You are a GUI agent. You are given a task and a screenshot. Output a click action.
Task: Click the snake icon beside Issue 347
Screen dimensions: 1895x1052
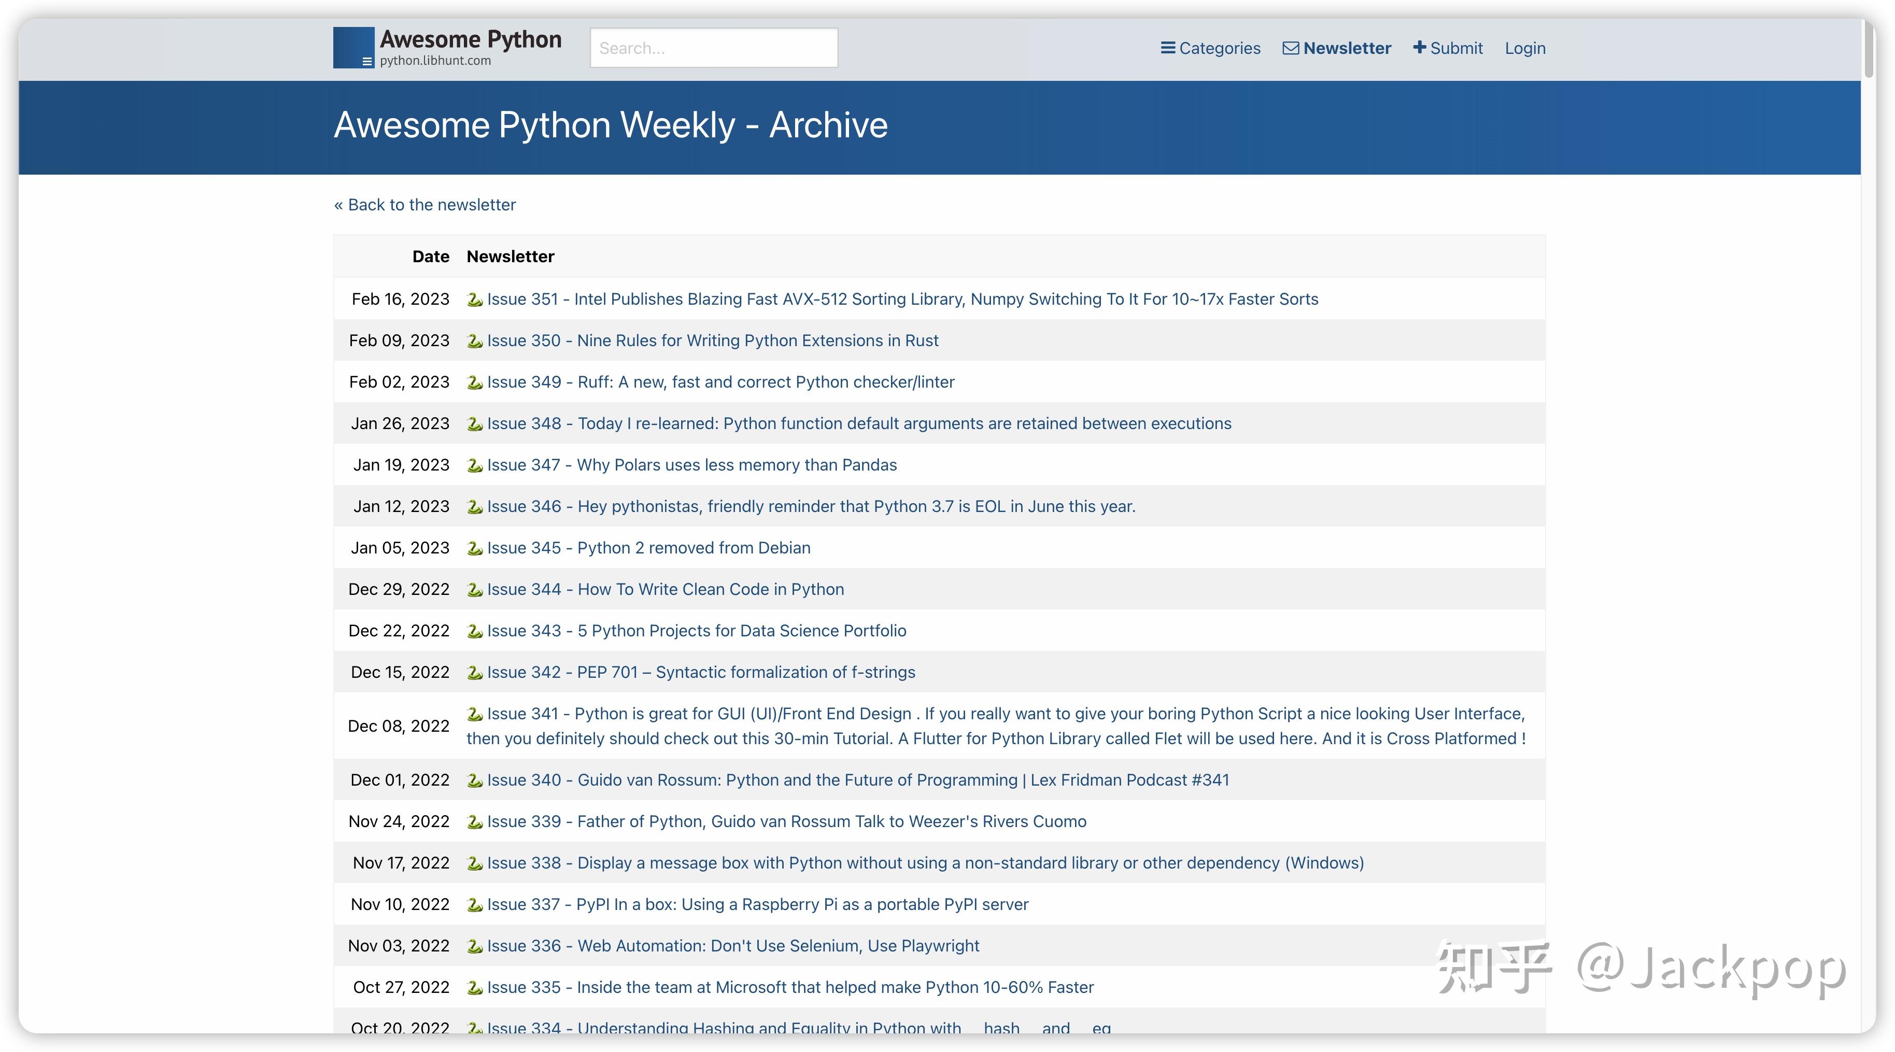(x=474, y=466)
